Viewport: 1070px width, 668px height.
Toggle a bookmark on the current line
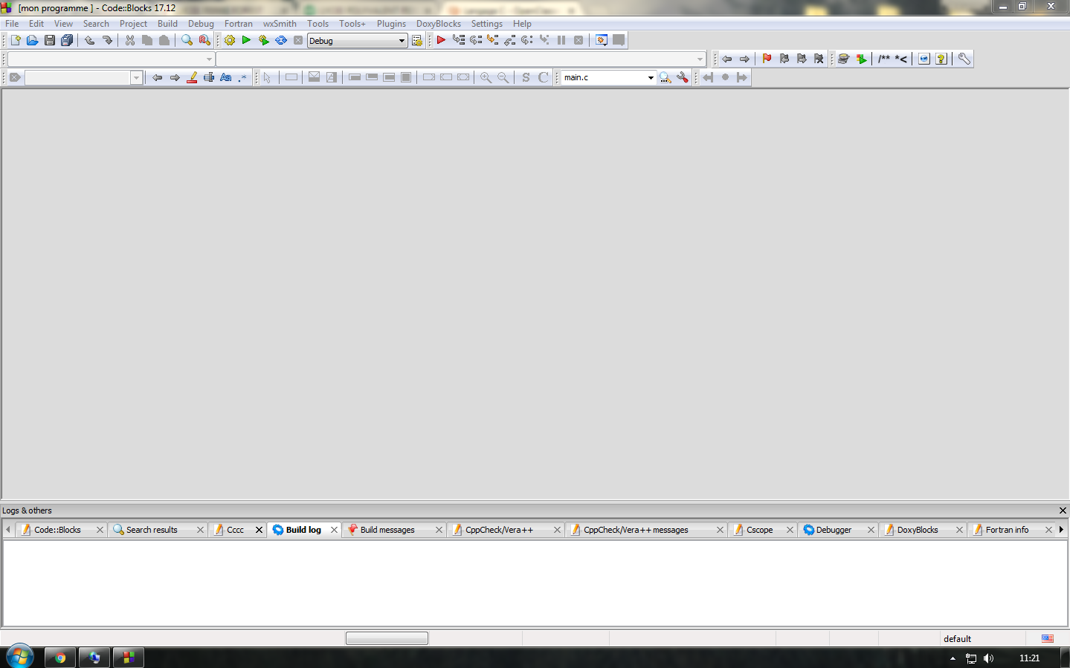(765, 59)
